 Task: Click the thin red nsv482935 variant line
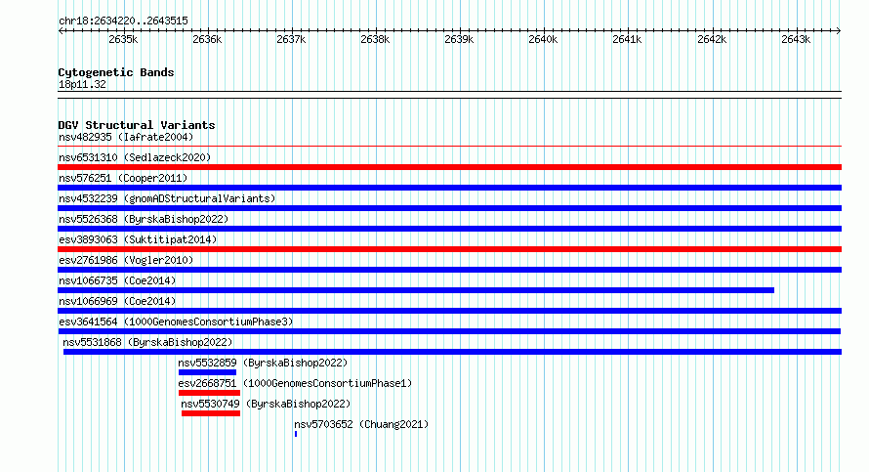pos(449,147)
